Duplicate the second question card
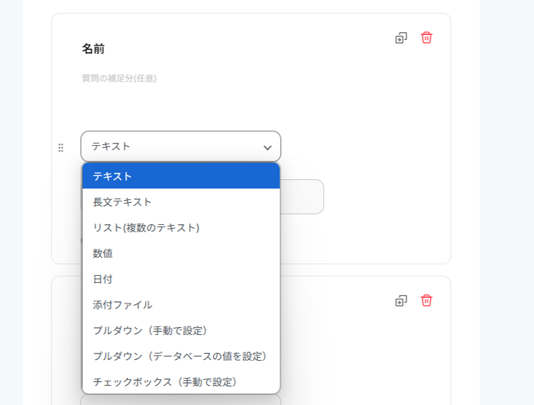The image size is (534, 405). click(401, 301)
